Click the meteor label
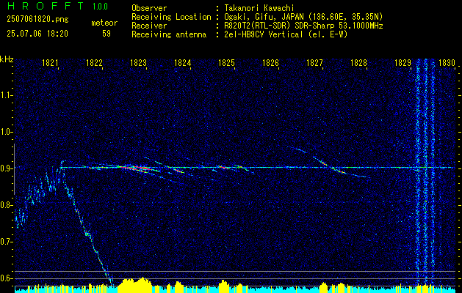The width and height of the screenshot is (462, 293). (x=104, y=23)
